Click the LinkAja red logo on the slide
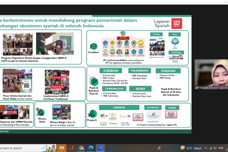Screen dimensions: 228x152 click(x=176, y=24)
